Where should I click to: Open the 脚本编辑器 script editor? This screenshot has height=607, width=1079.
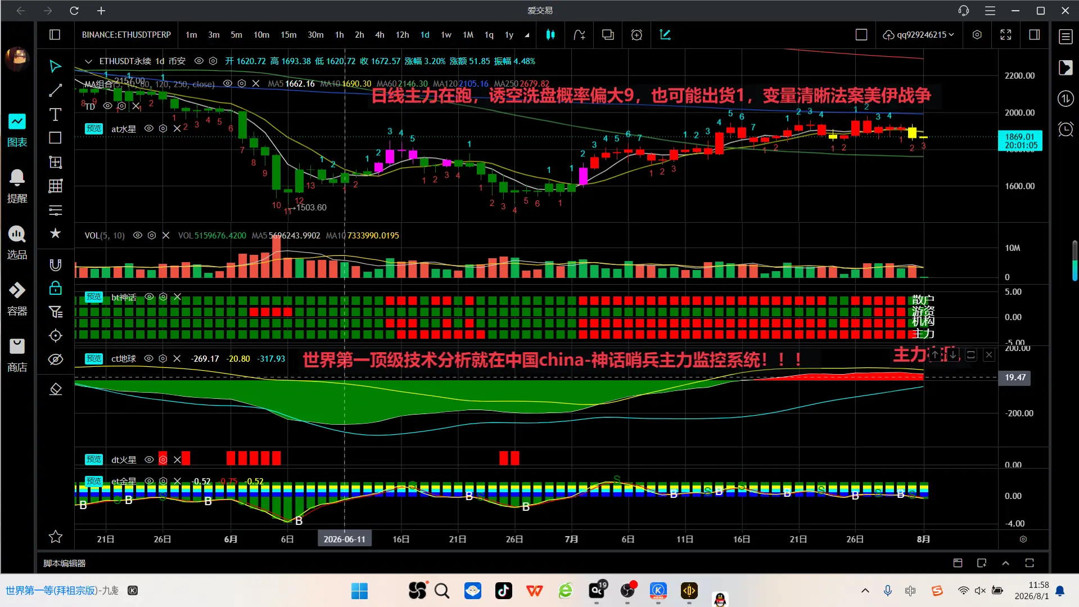coord(65,563)
